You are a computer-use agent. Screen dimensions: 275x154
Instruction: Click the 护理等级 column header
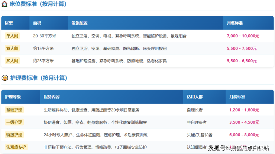13,97
